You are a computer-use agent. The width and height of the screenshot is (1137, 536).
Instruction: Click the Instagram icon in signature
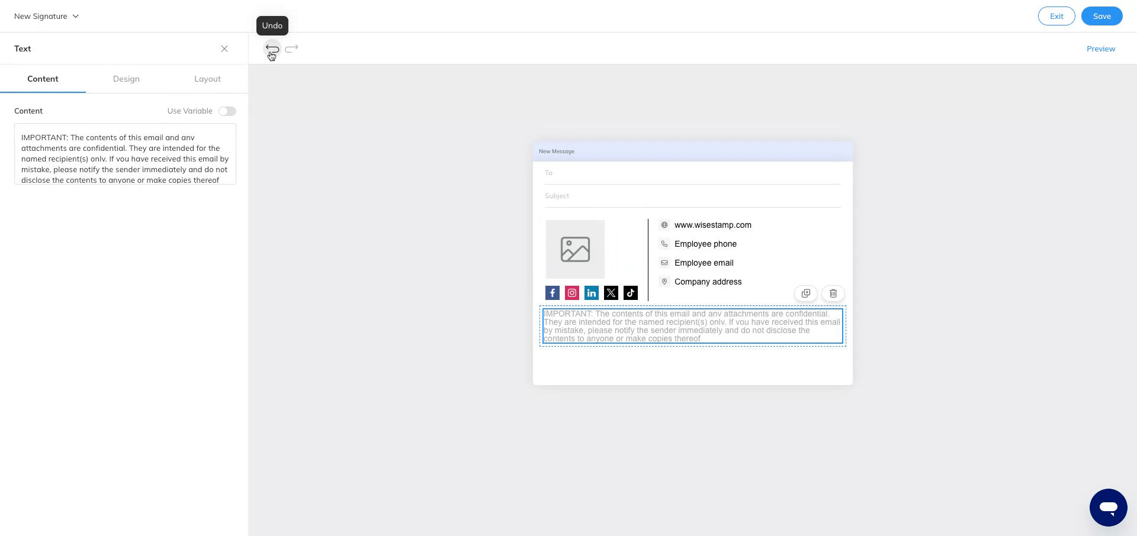pyautogui.click(x=571, y=292)
